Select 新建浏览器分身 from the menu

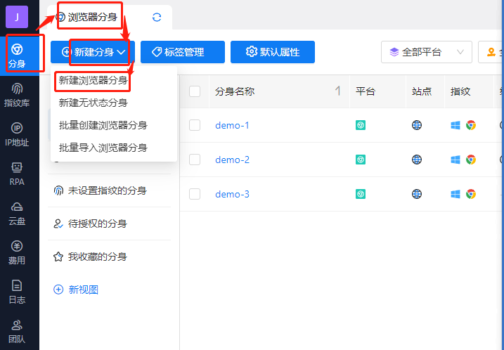93,80
